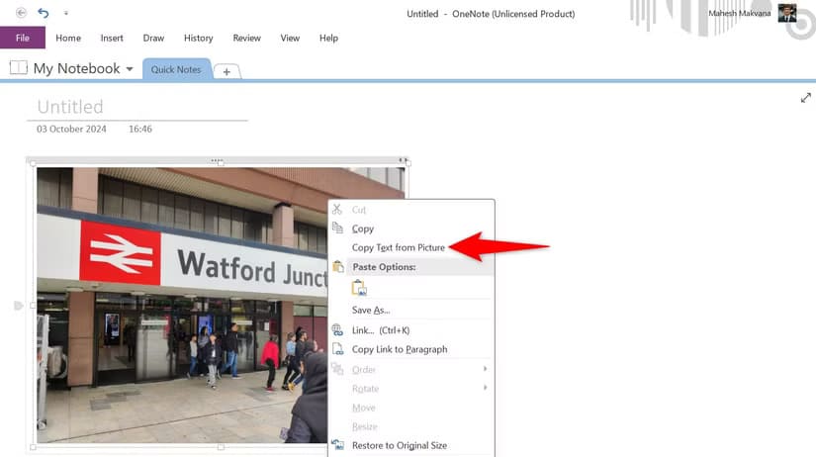Screen dimensions: 816x457
Task: Click the Paste as picture option icon
Action: tap(360, 288)
